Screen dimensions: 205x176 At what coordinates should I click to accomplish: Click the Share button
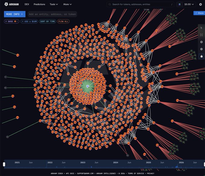click(199, 13)
